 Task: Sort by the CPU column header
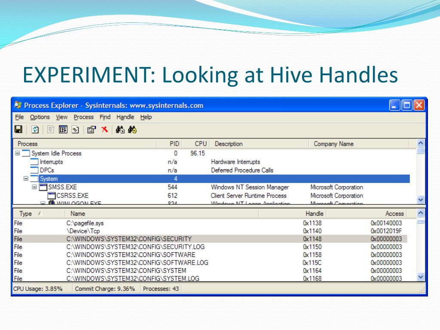[196, 144]
